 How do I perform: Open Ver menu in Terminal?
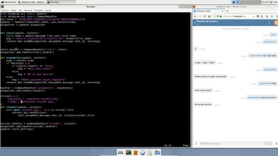coord(20,10)
